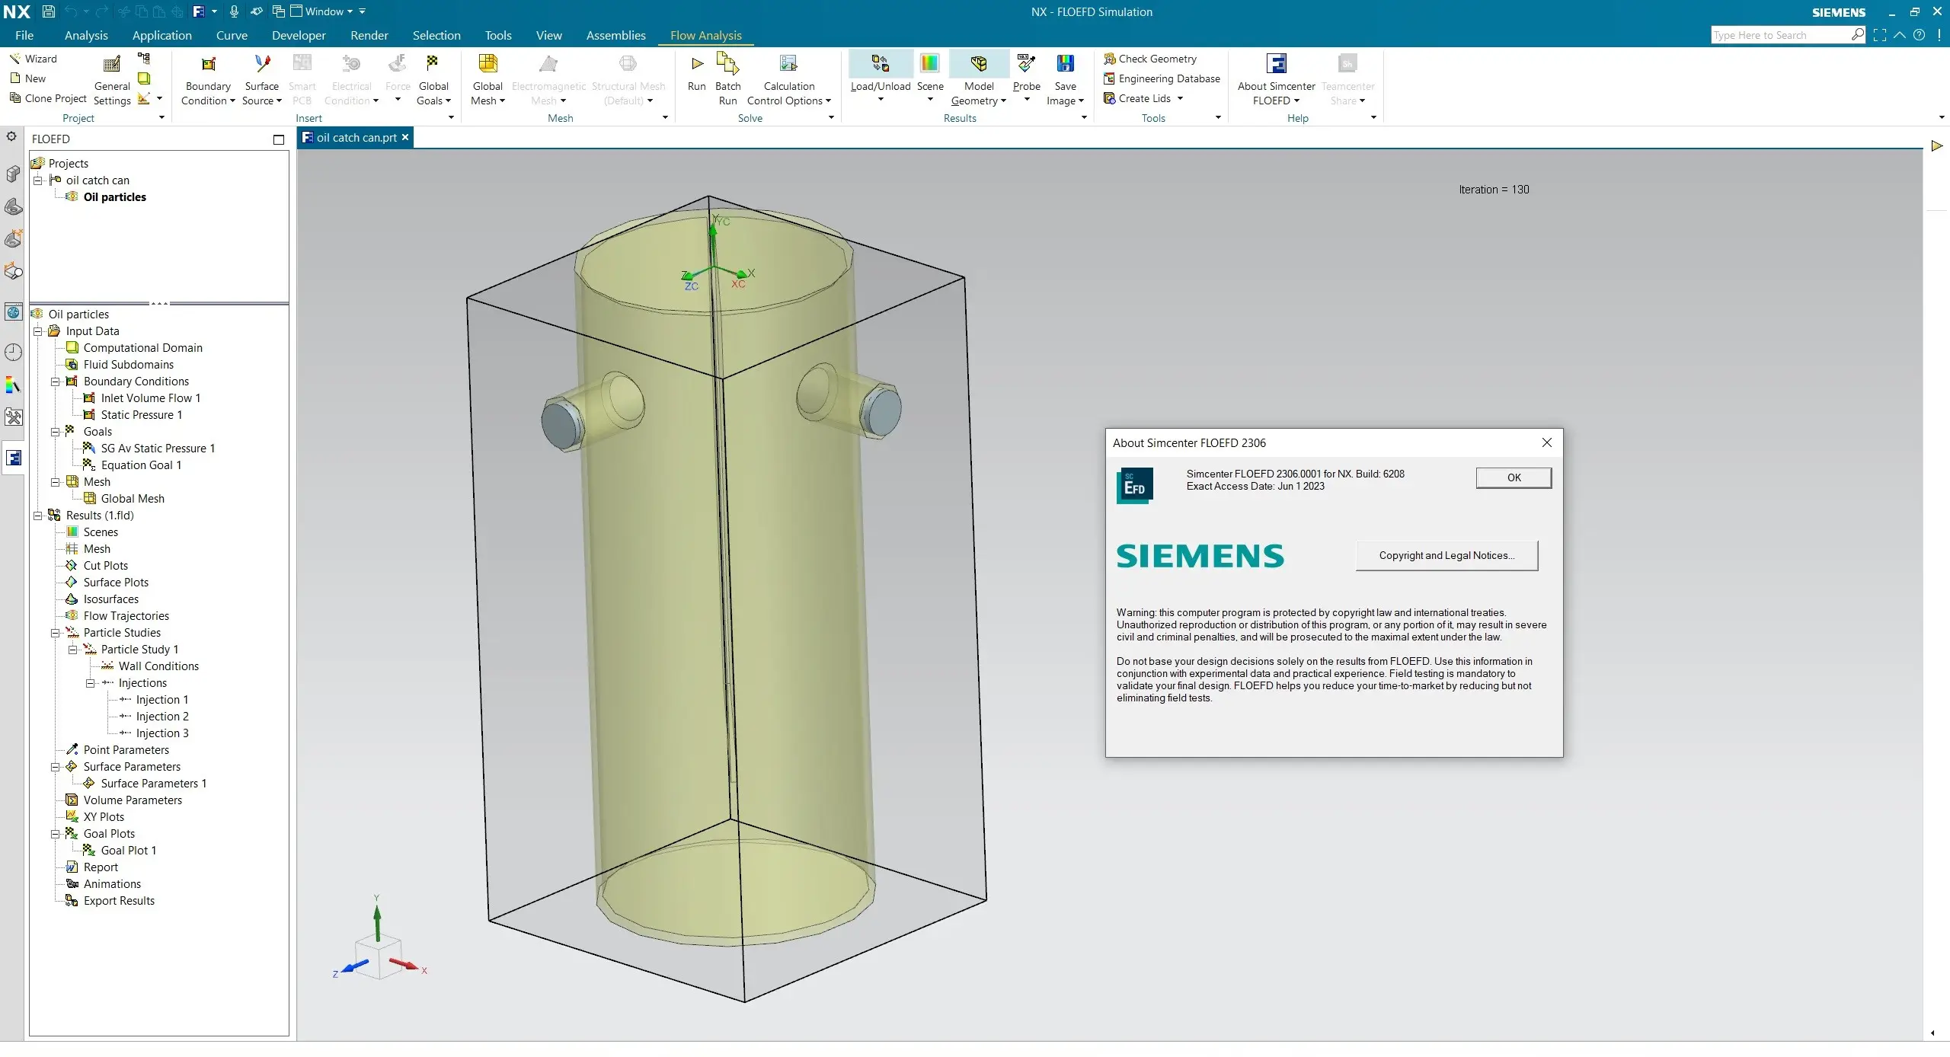
Task: Open Global Goals dropdown arrow
Action: pos(448,101)
